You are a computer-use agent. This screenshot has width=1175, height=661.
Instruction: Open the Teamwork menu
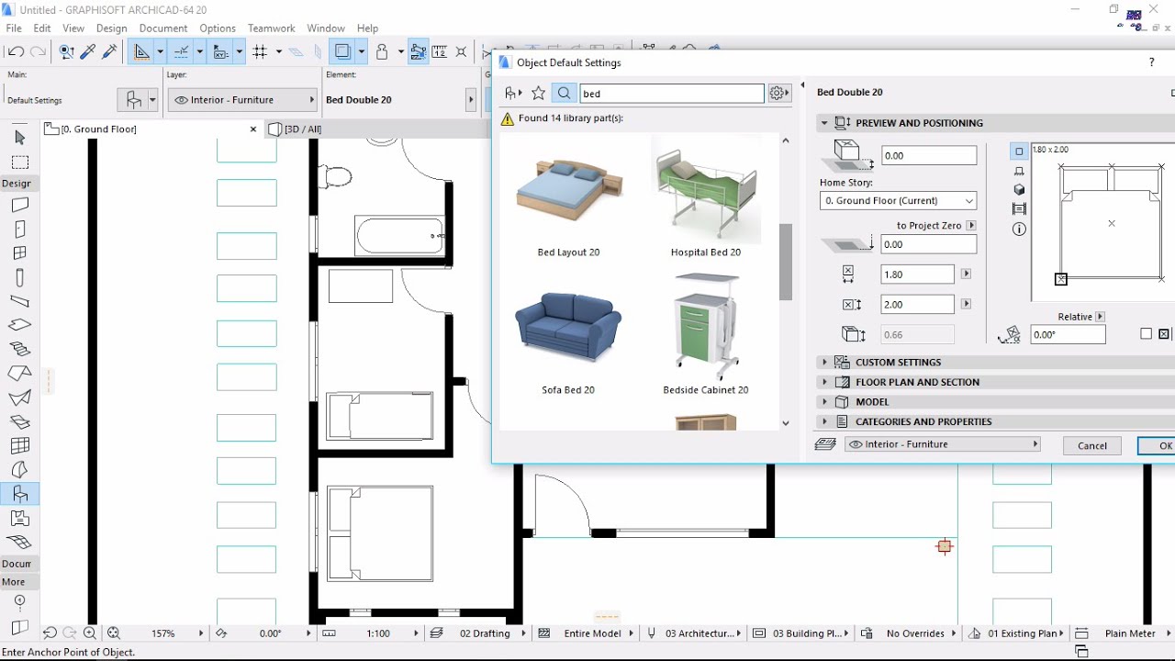272,28
